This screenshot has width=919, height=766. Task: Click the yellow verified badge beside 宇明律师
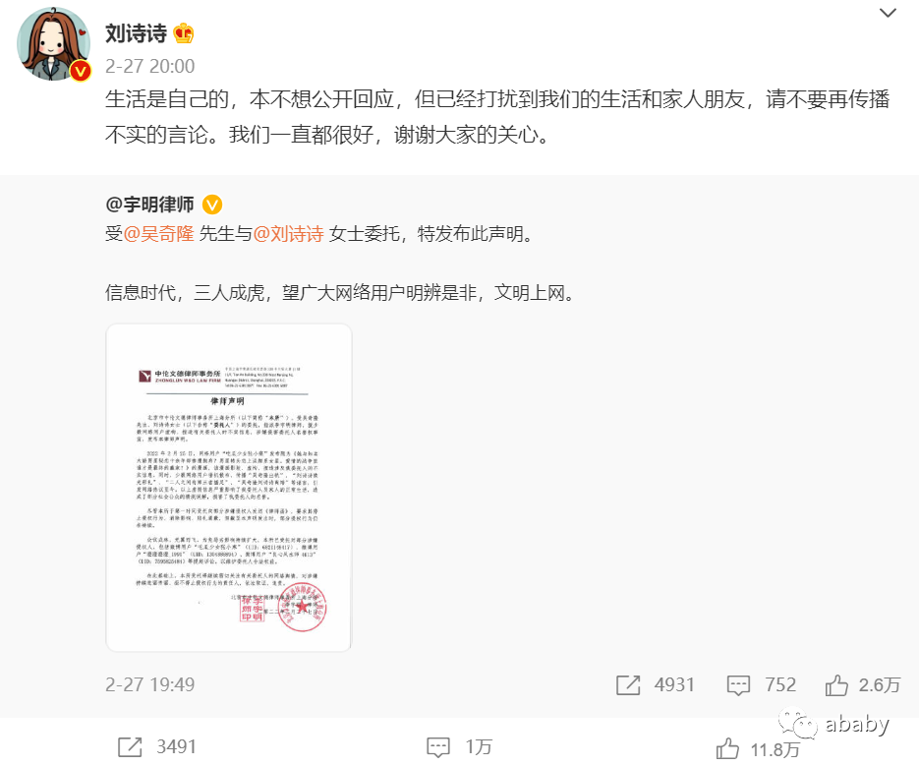[x=212, y=205]
